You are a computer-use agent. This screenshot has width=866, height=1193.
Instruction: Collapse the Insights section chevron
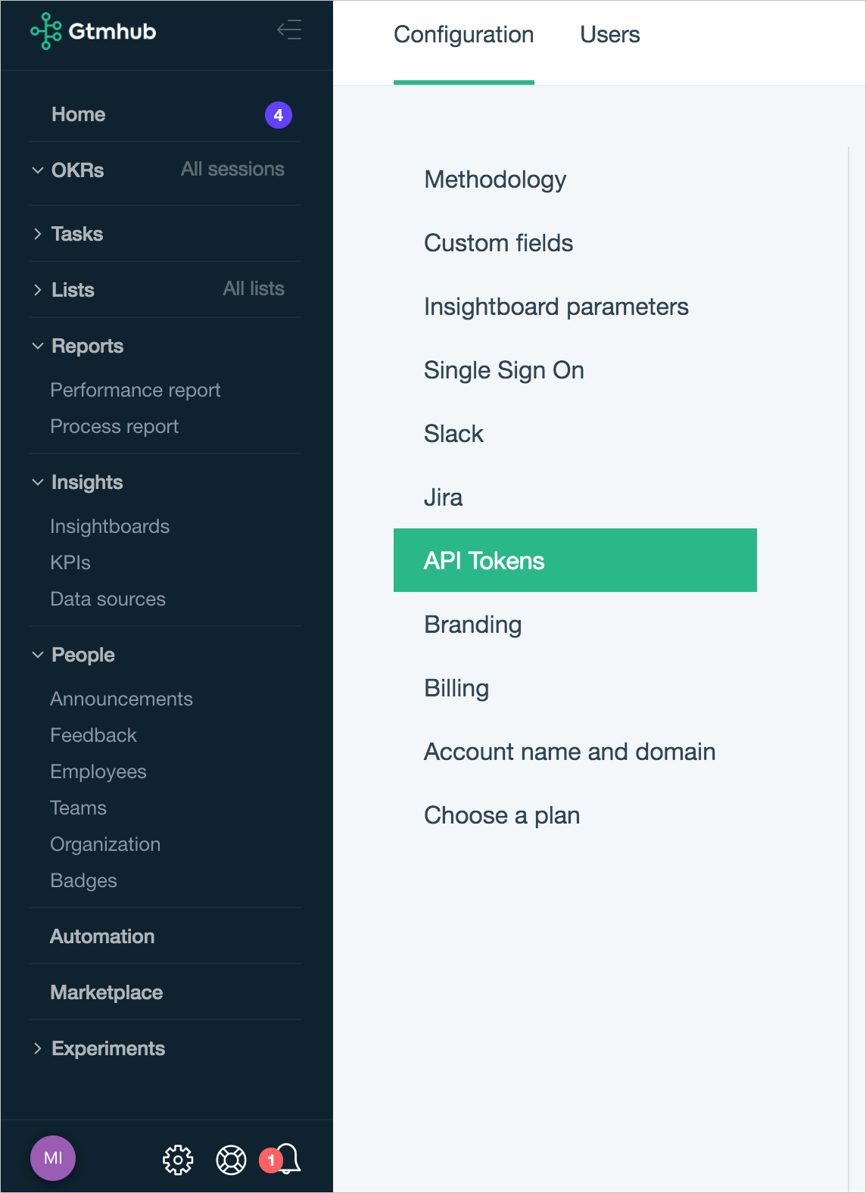(x=37, y=482)
